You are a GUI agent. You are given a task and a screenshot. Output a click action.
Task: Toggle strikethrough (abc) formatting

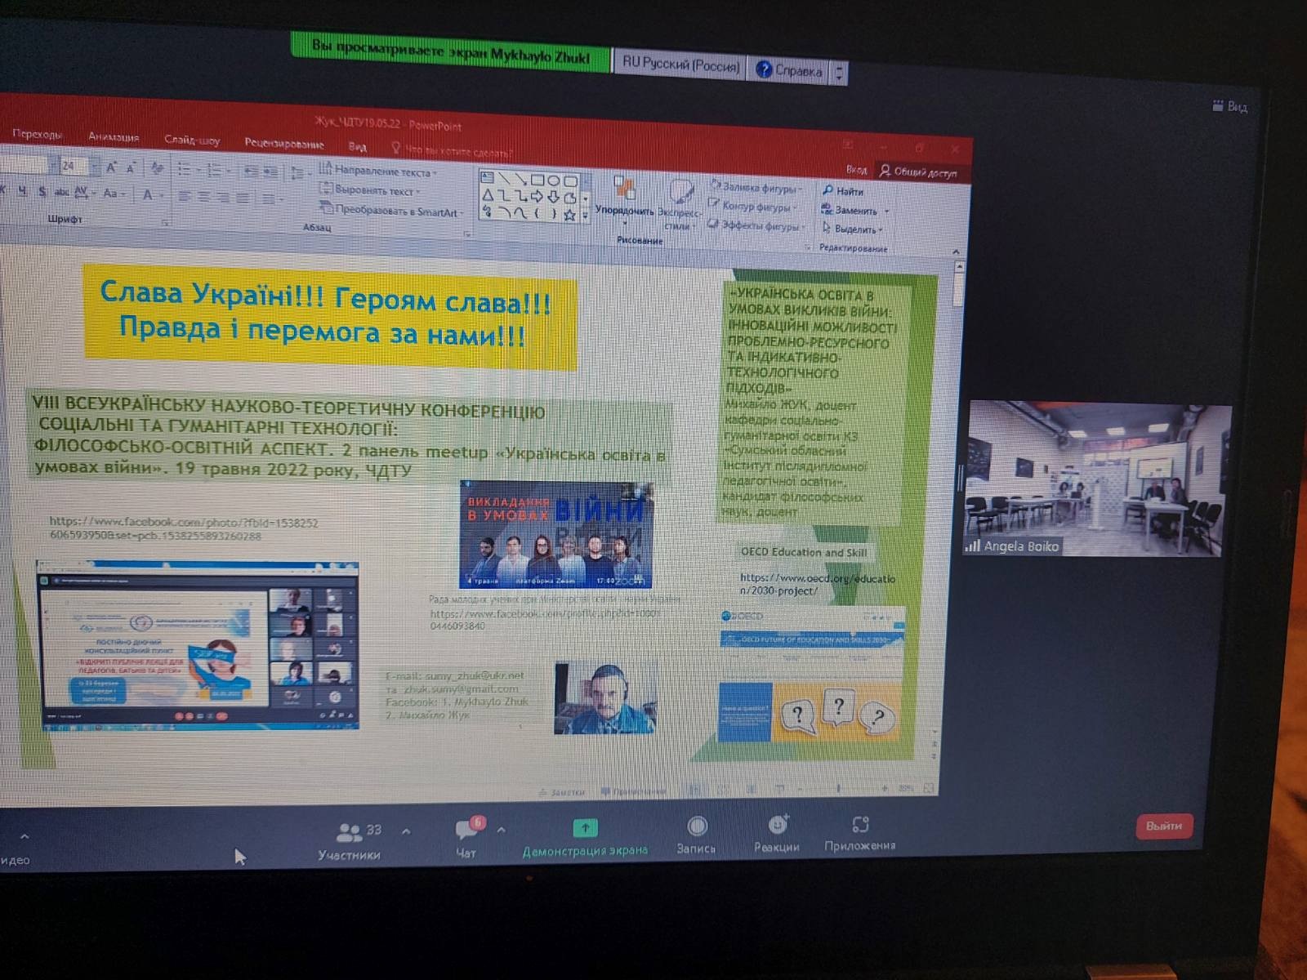[61, 192]
